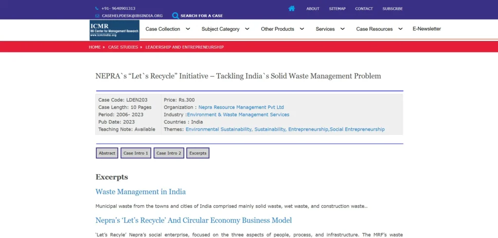Click the text Teaching Note: Available

pyautogui.click(x=127, y=129)
